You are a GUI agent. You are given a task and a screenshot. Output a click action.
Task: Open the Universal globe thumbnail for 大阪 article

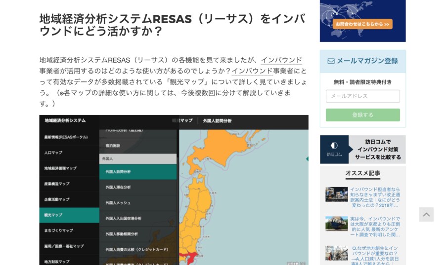coord(336,224)
